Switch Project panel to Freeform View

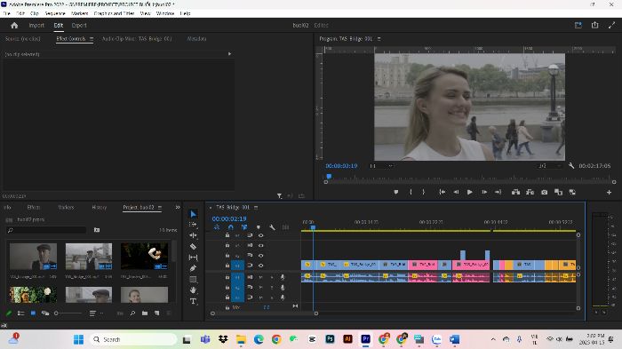click(45, 313)
